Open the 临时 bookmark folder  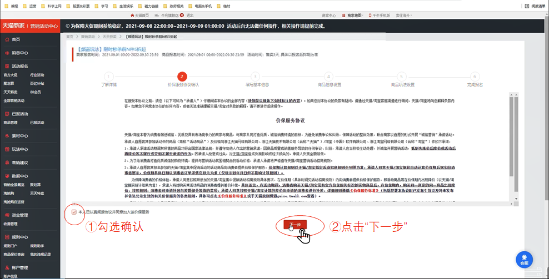point(223,6)
